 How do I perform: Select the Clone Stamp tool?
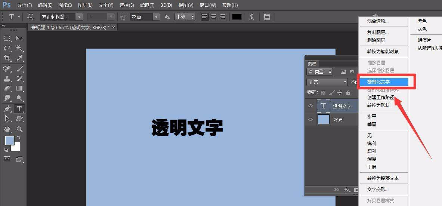[x=7, y=79]
